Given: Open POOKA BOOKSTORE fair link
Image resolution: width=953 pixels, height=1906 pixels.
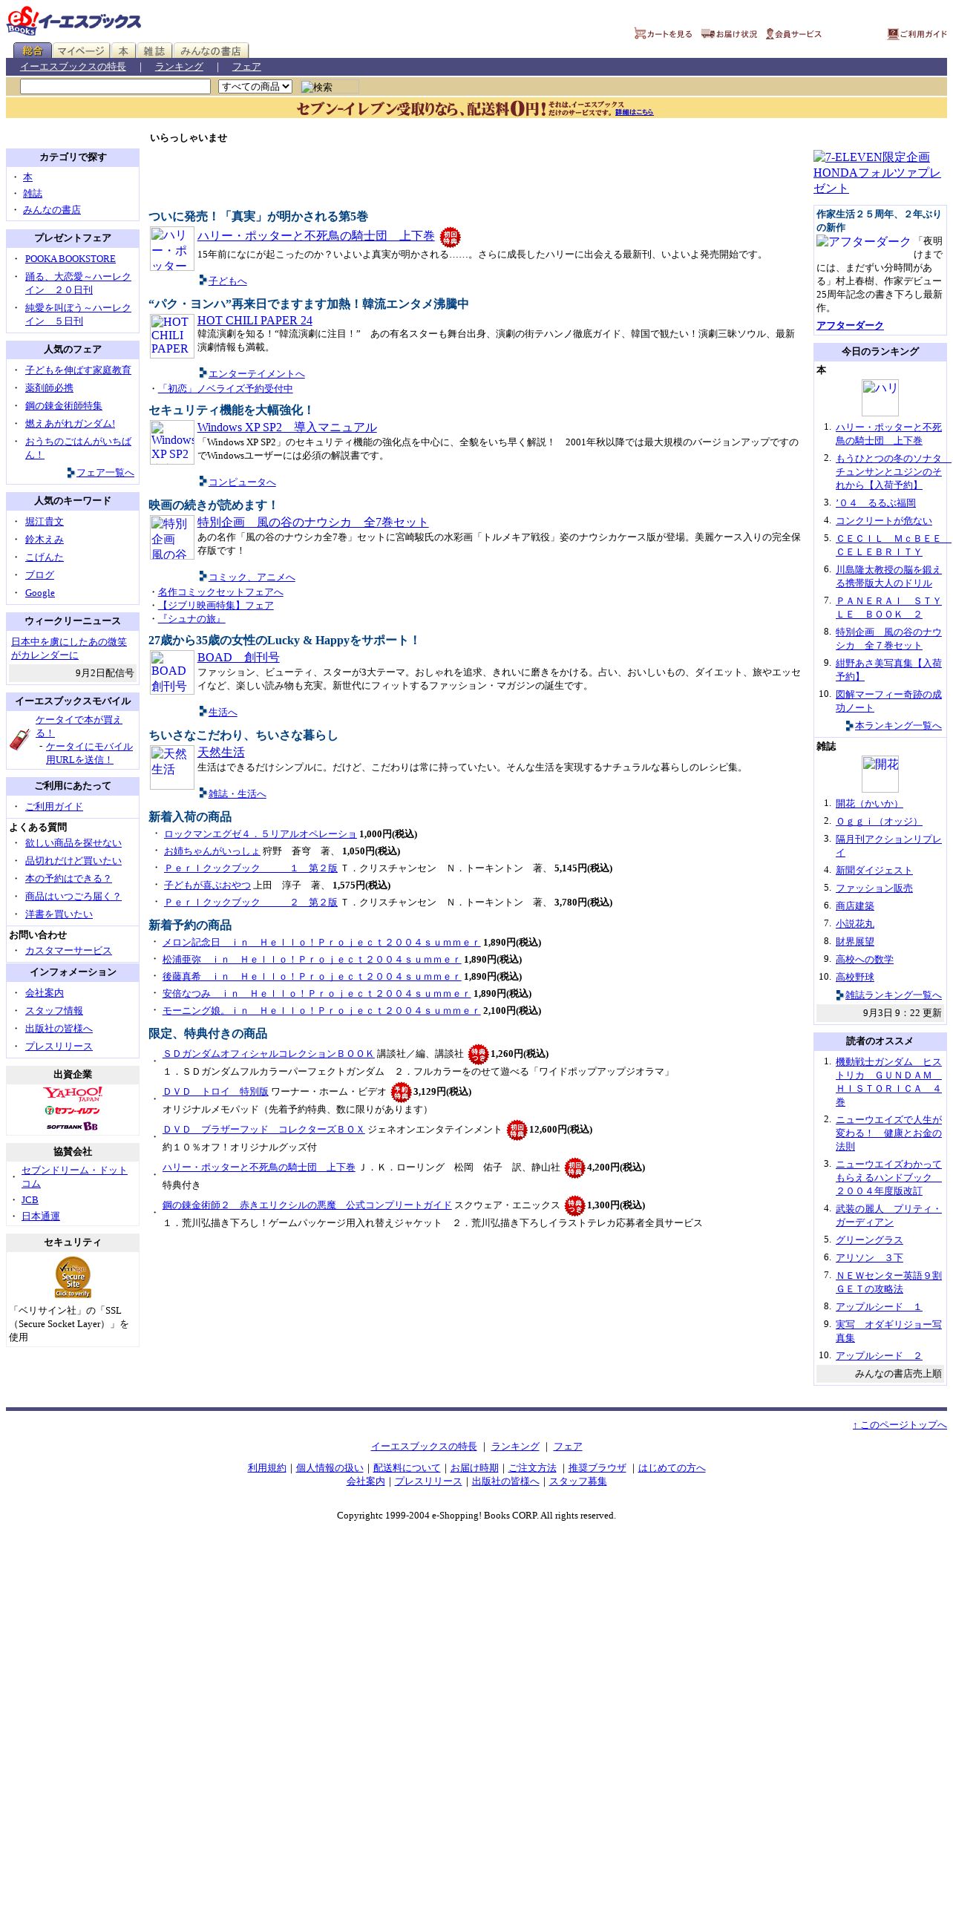Looking at the screenshot, I should [71, 259].
